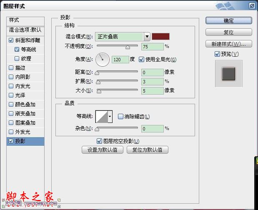
Task: Click the 不透明度 opacity slider handle
Action: point(128,47)
